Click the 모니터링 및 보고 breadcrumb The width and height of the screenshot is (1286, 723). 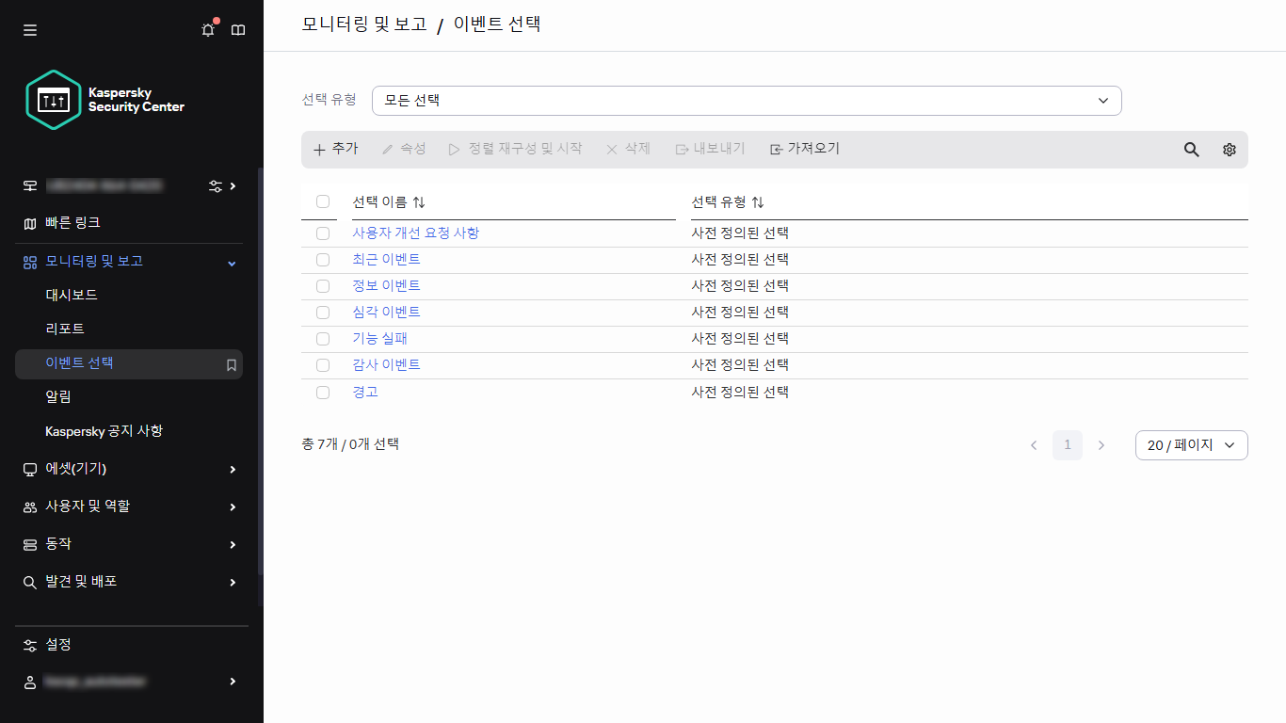click(x=364, y=24)
